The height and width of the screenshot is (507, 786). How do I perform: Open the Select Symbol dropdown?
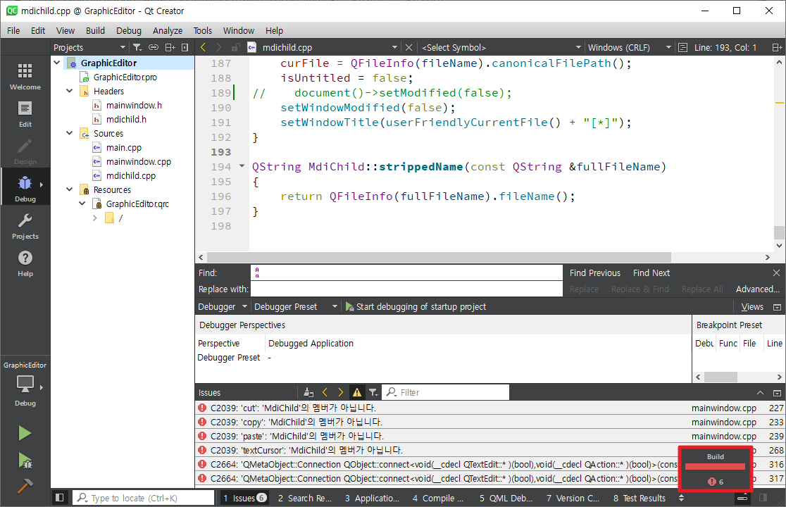tap(501, 48)
